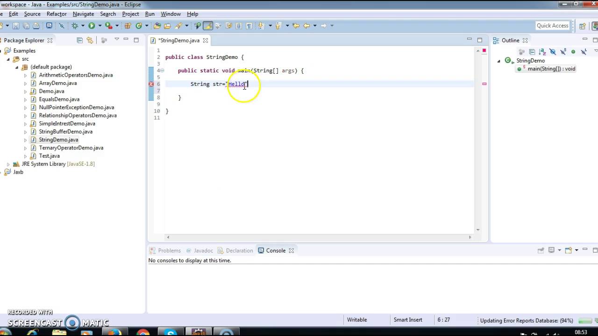Image resolution: width=598 pixels, height=336 pixels.
Task: Toggle Hide Local Types in Outline
Action: coord(584,52)
